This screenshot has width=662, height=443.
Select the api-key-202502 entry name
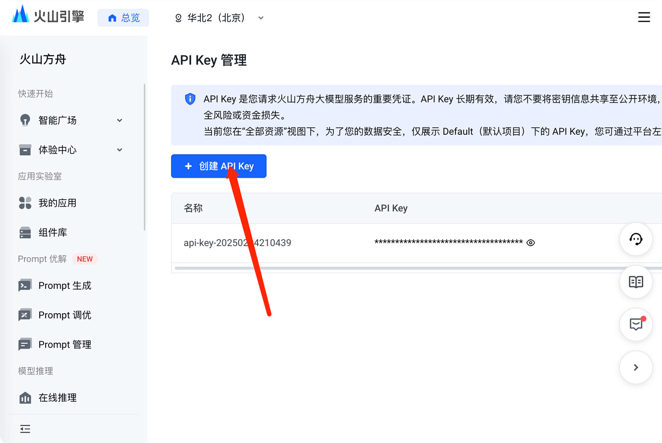tap(237, 243)
